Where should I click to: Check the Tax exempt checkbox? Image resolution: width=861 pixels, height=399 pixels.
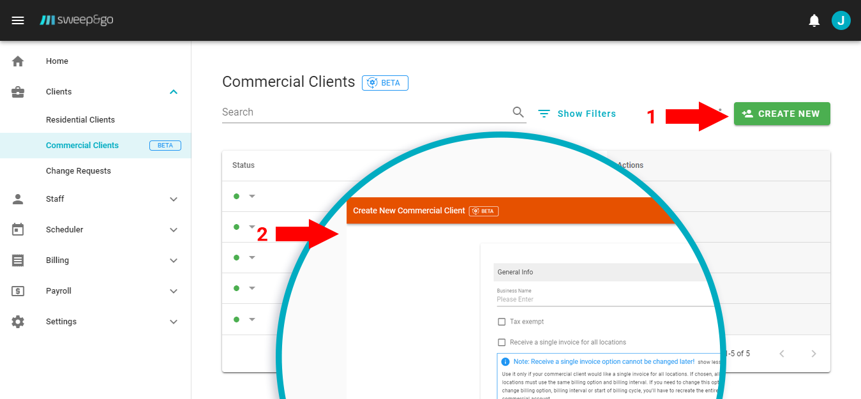tap(502, 322)
